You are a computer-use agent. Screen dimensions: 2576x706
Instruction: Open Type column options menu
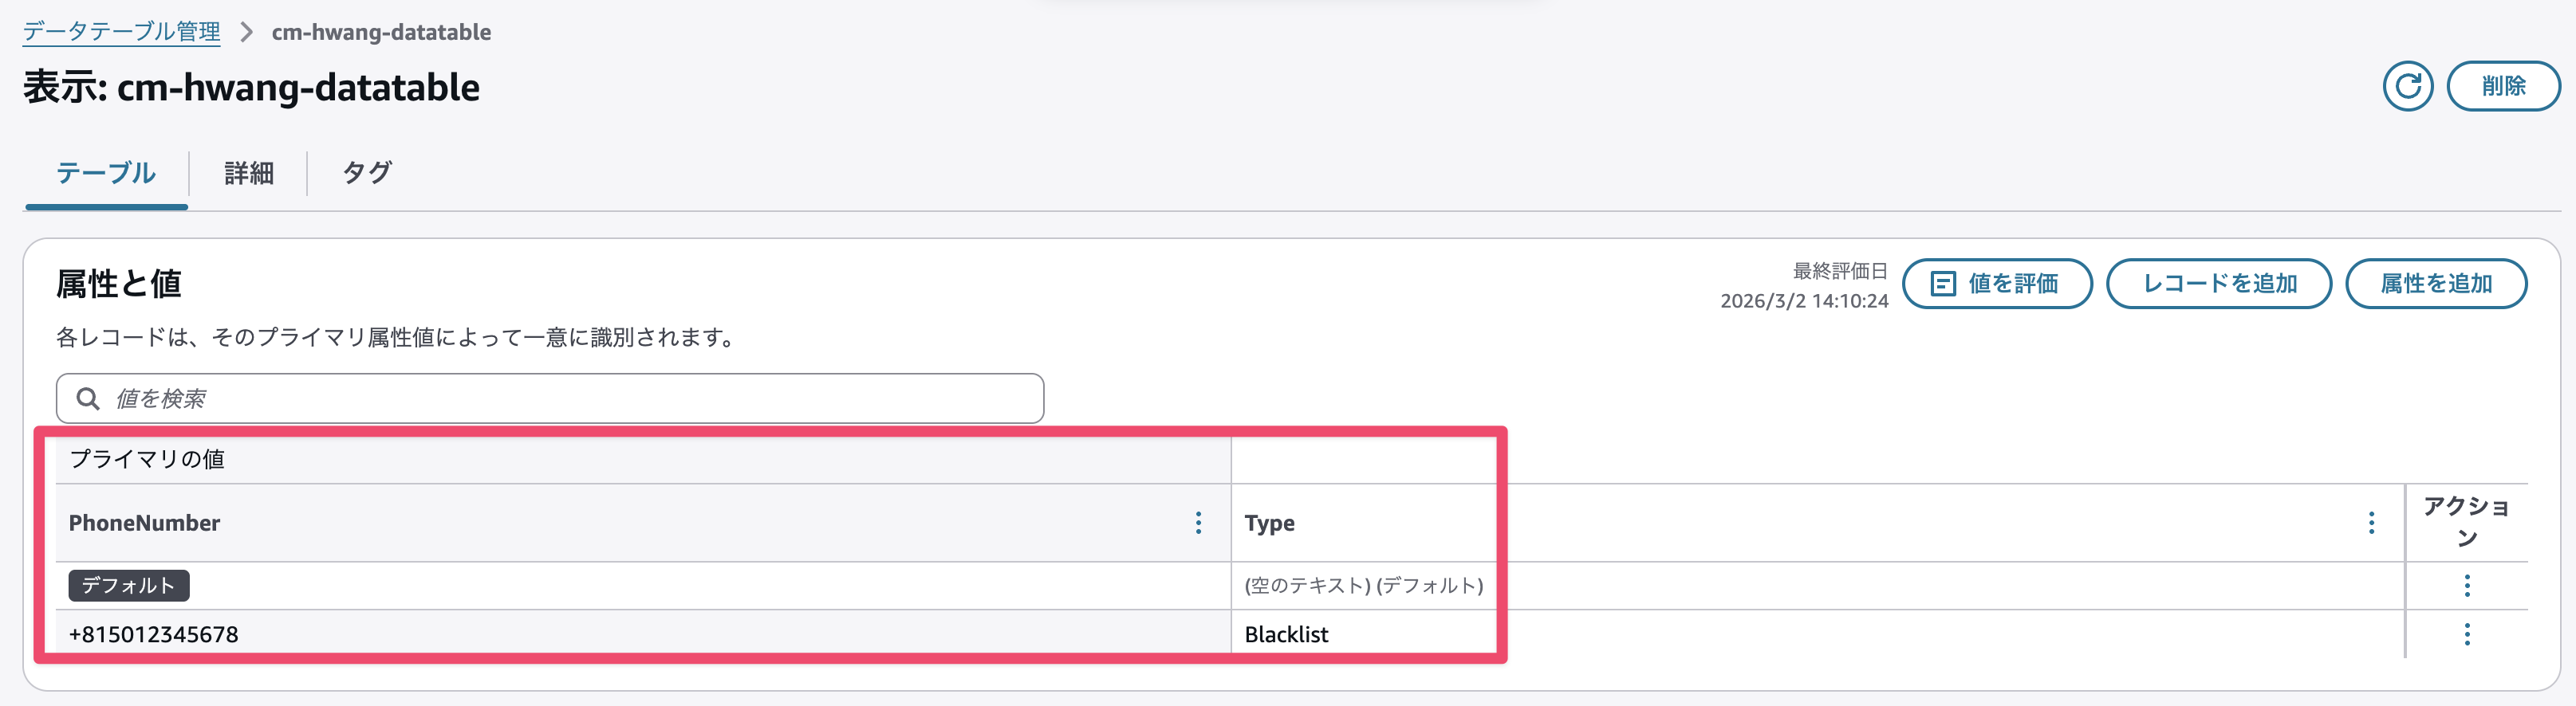pos(2371,522)
